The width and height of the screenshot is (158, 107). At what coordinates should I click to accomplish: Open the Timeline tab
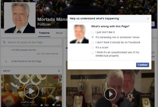(44, 33)
